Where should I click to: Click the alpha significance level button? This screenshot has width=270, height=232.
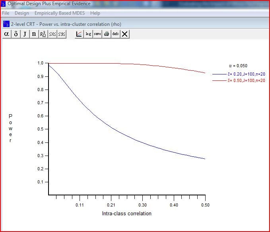pos(6,34)
